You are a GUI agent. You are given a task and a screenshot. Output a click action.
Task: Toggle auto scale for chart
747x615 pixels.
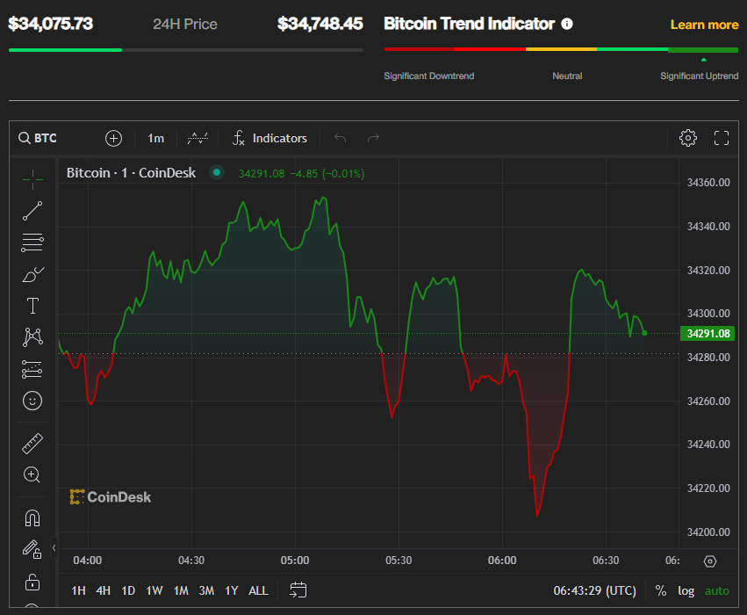pos(717,590)
